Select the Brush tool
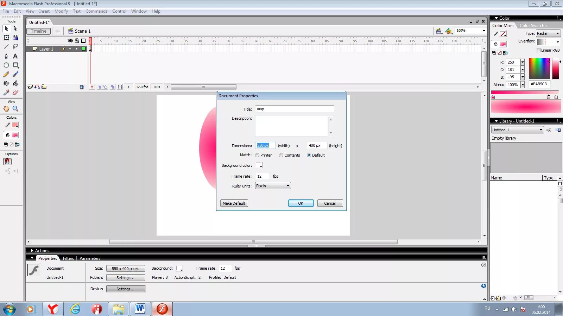The height and width of the screenshot is (316, 563). (15, 74)
